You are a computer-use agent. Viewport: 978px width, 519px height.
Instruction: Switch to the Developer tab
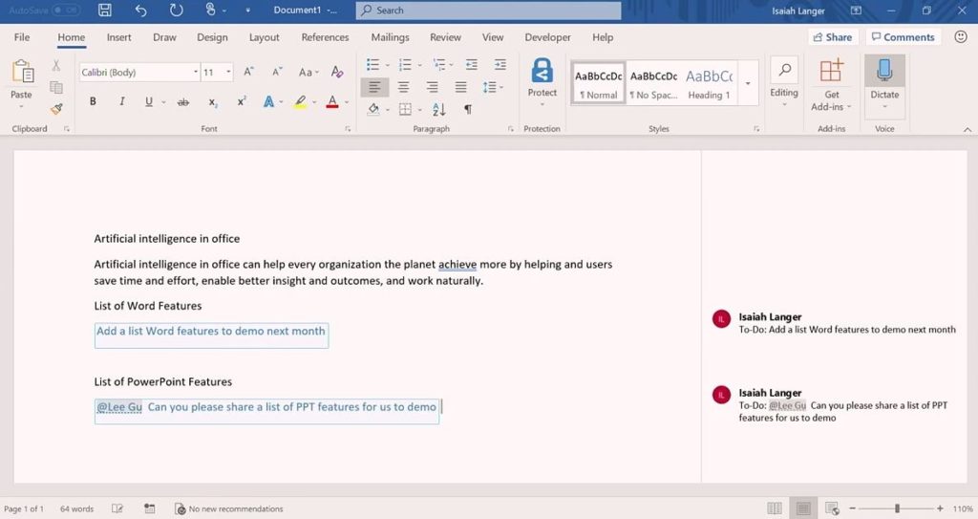pos(547,37)
